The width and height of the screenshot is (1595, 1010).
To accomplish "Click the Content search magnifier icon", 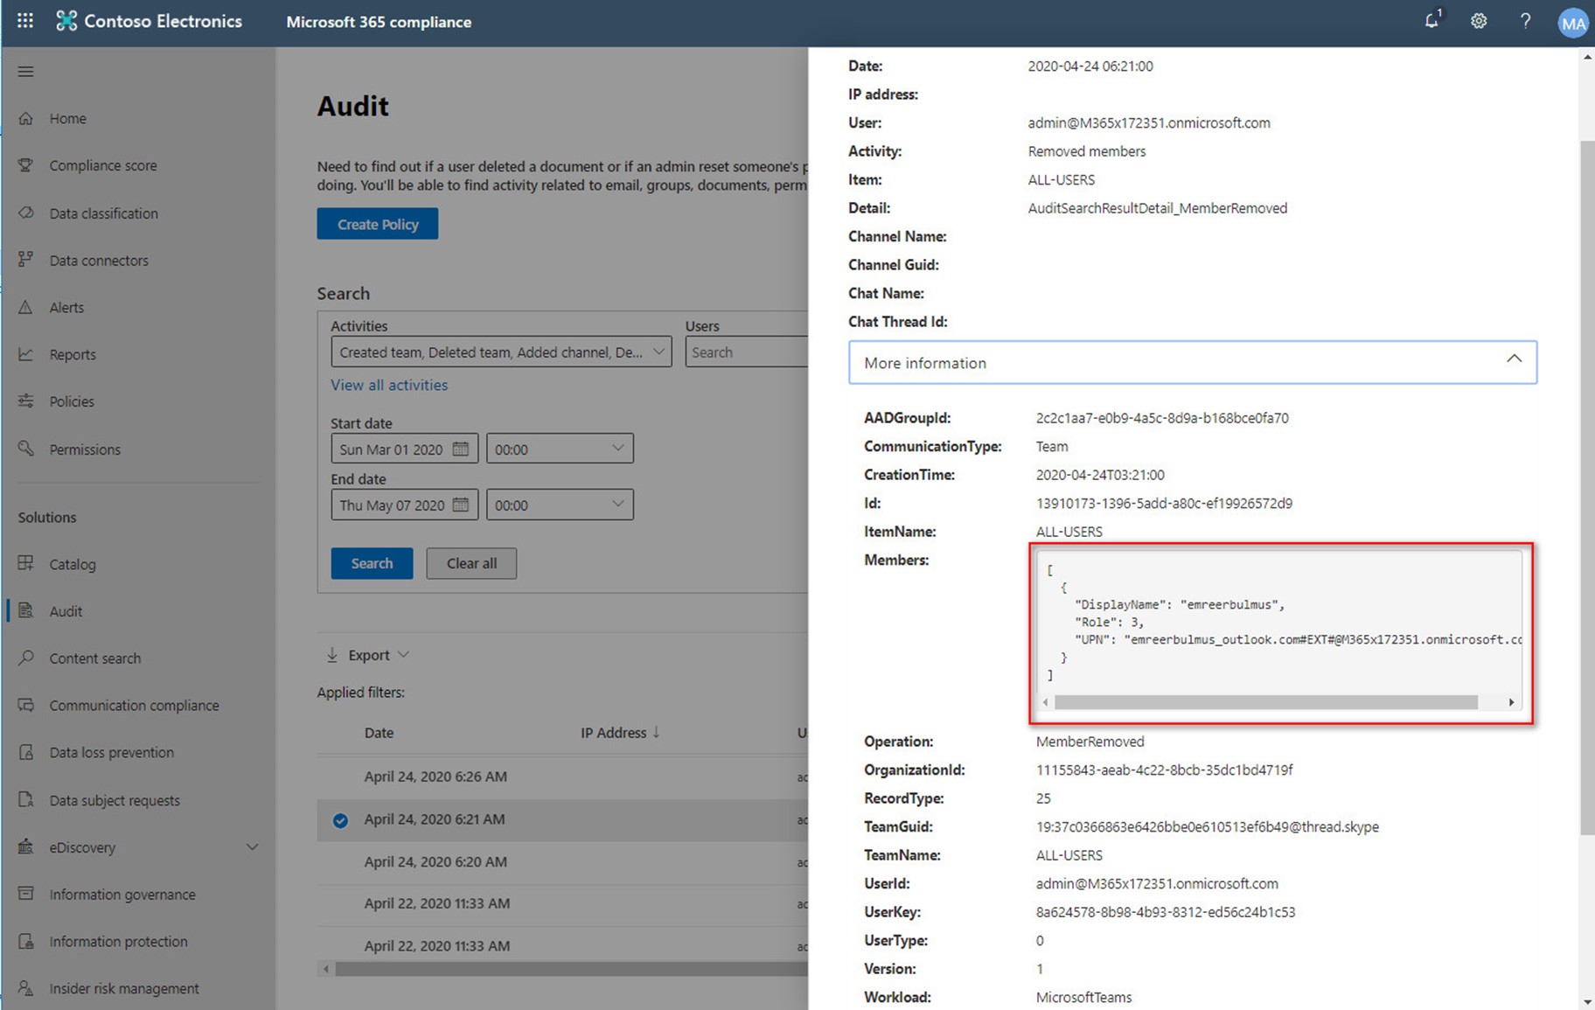I will point(25,658).
